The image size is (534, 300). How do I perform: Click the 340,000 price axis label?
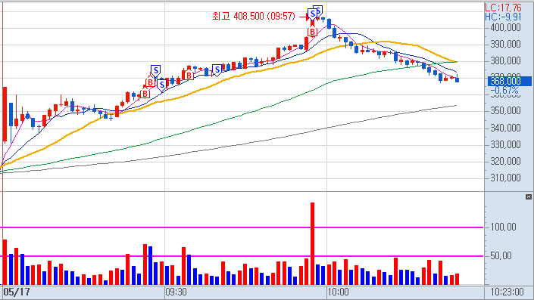[505, 128]
